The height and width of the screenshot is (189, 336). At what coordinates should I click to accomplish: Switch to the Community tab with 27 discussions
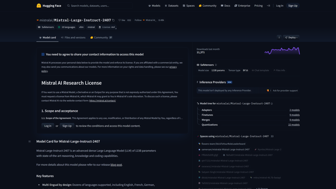pyautogui.click(x=101, y=37)
